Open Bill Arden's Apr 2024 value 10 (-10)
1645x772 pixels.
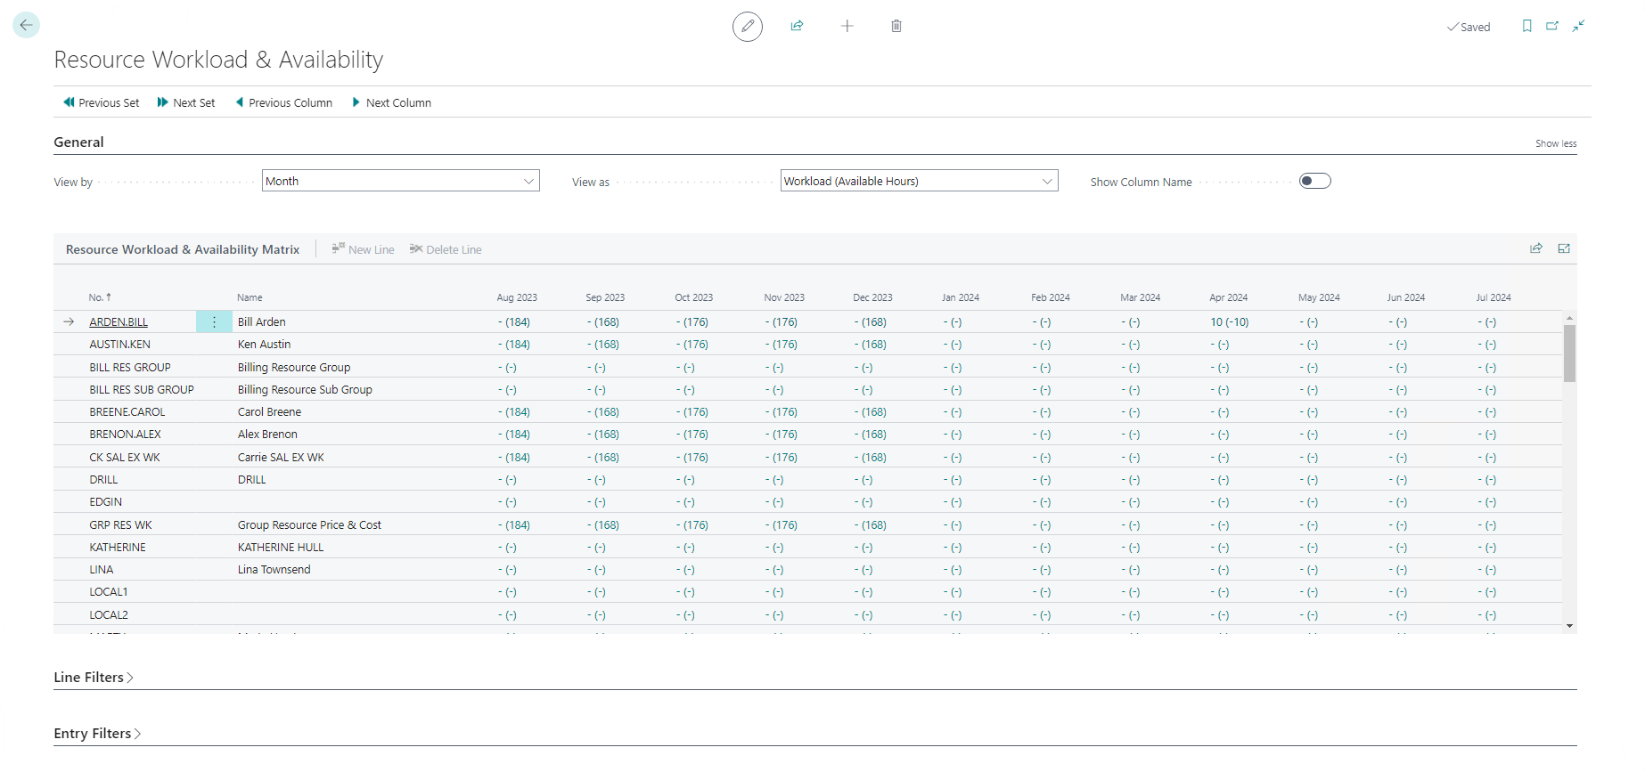point(1230,322)
